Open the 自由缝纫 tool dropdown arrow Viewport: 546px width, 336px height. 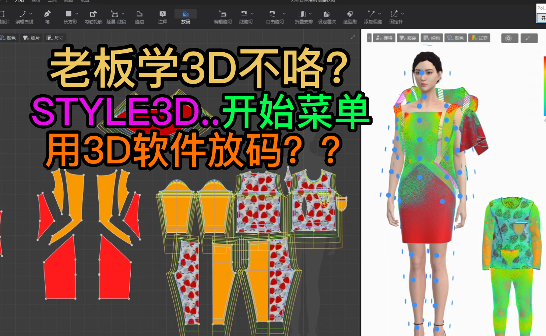(x=284, y=14)
